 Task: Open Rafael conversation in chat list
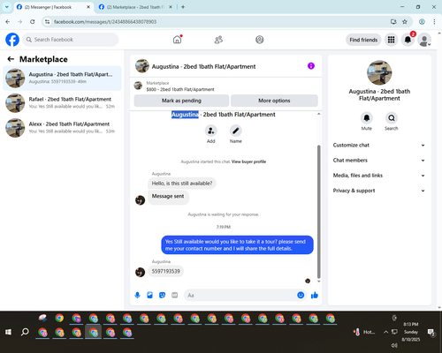[62, 103]
